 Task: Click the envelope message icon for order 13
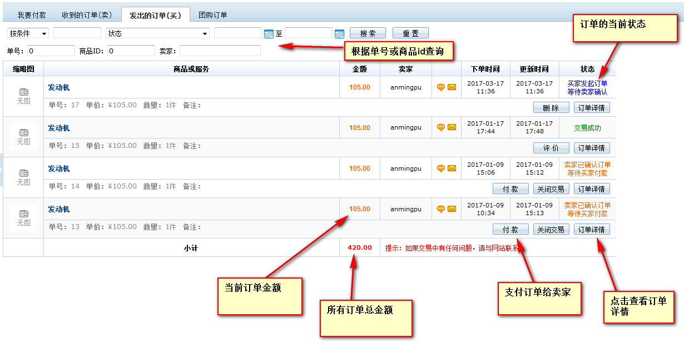[x=452, y=209]
